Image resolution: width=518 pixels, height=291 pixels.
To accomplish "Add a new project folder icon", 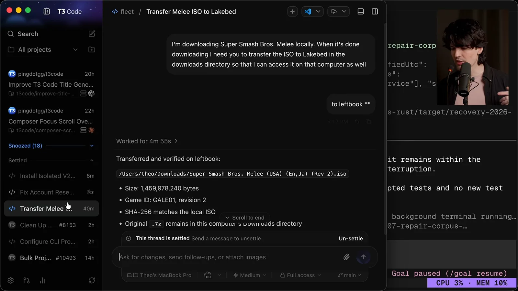I will 92,49.
